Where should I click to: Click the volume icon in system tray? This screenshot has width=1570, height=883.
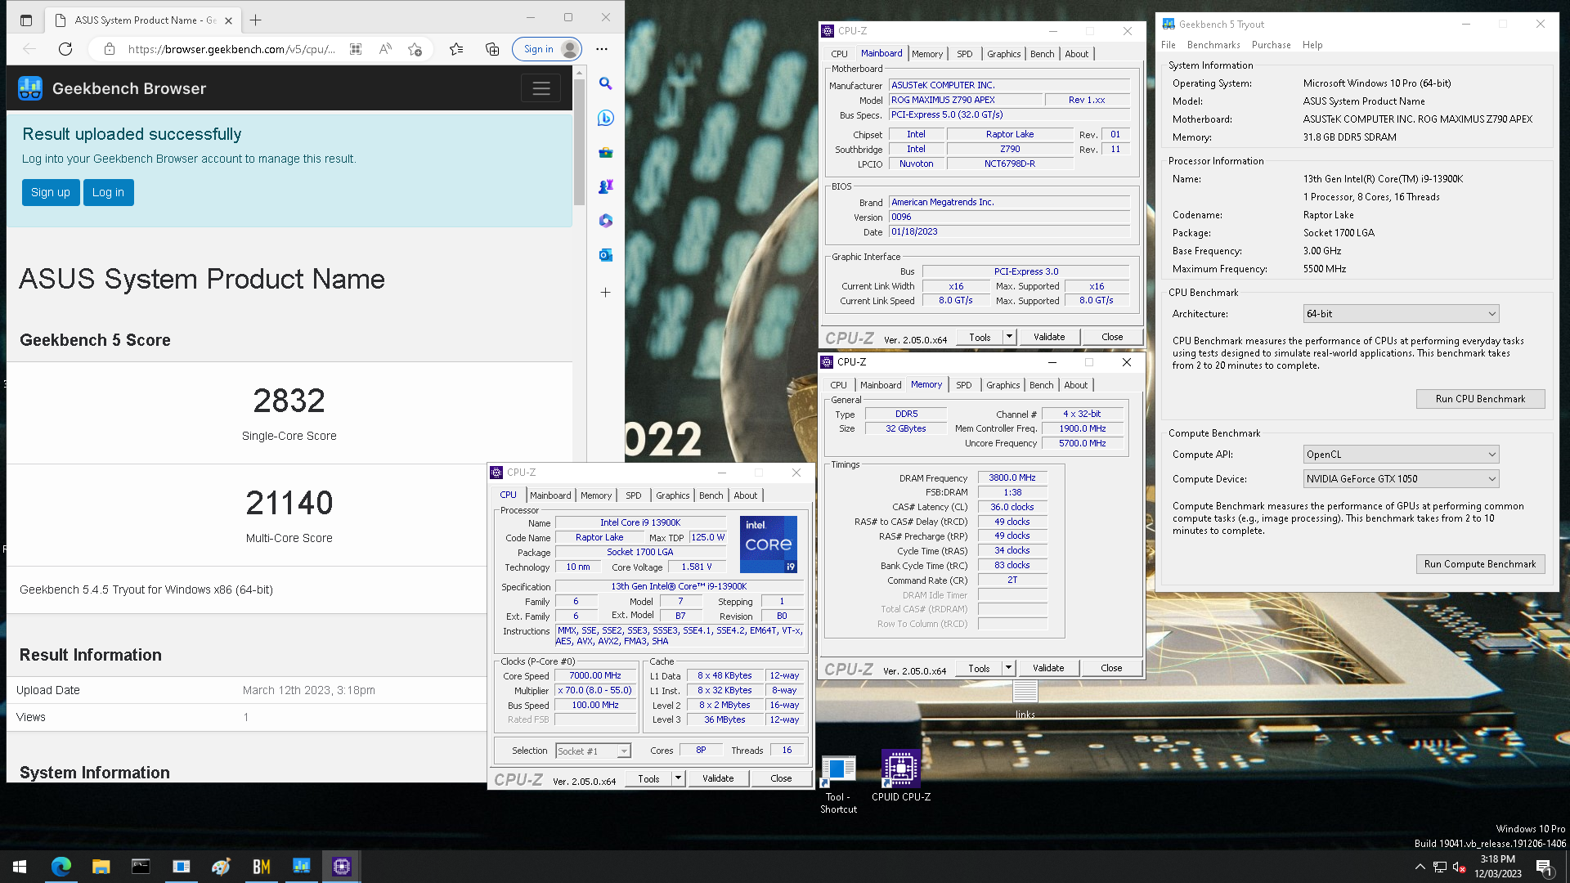pos(1460,867)
